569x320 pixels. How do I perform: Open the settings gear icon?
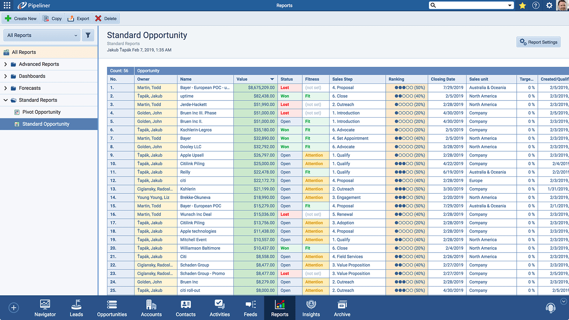click(x=549, y=5)
